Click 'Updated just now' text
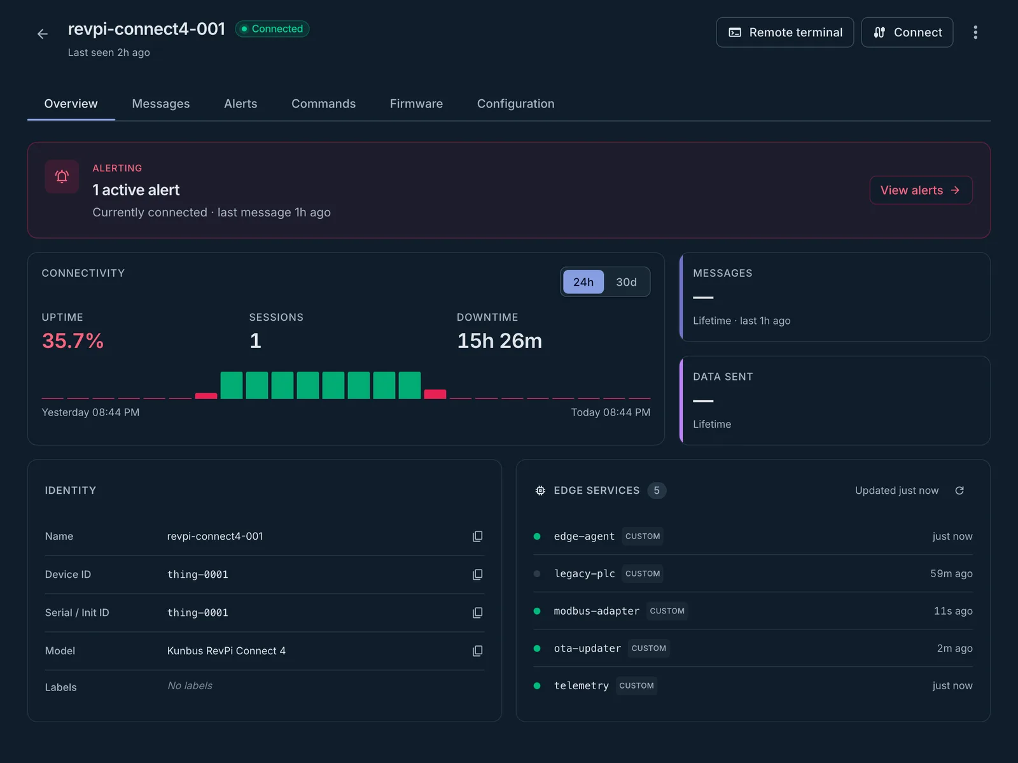The height and width of the screenshot is (763, 1018). click(x=896, y=491)
